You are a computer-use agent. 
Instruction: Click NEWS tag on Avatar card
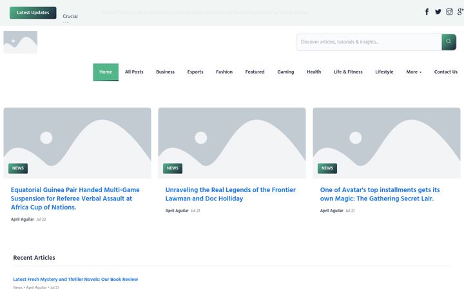327,168
